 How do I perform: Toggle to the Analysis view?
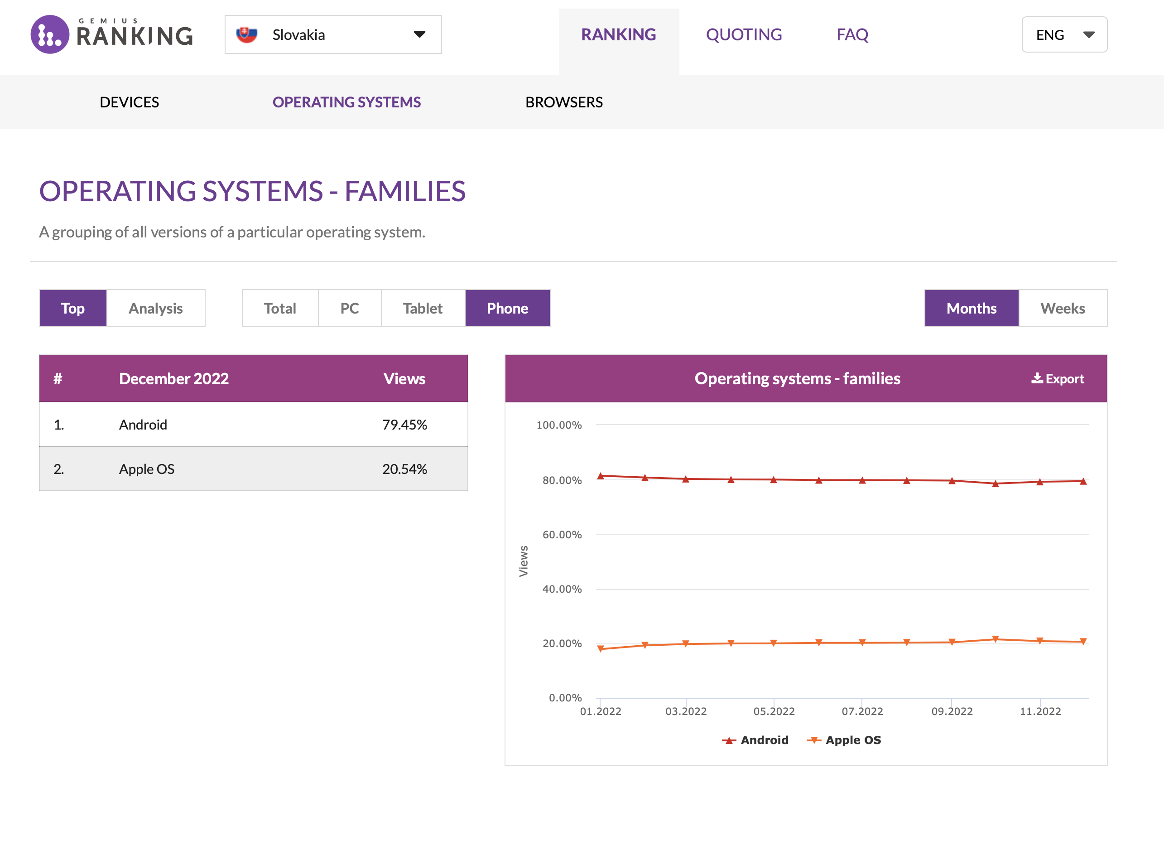coord(155,308)
